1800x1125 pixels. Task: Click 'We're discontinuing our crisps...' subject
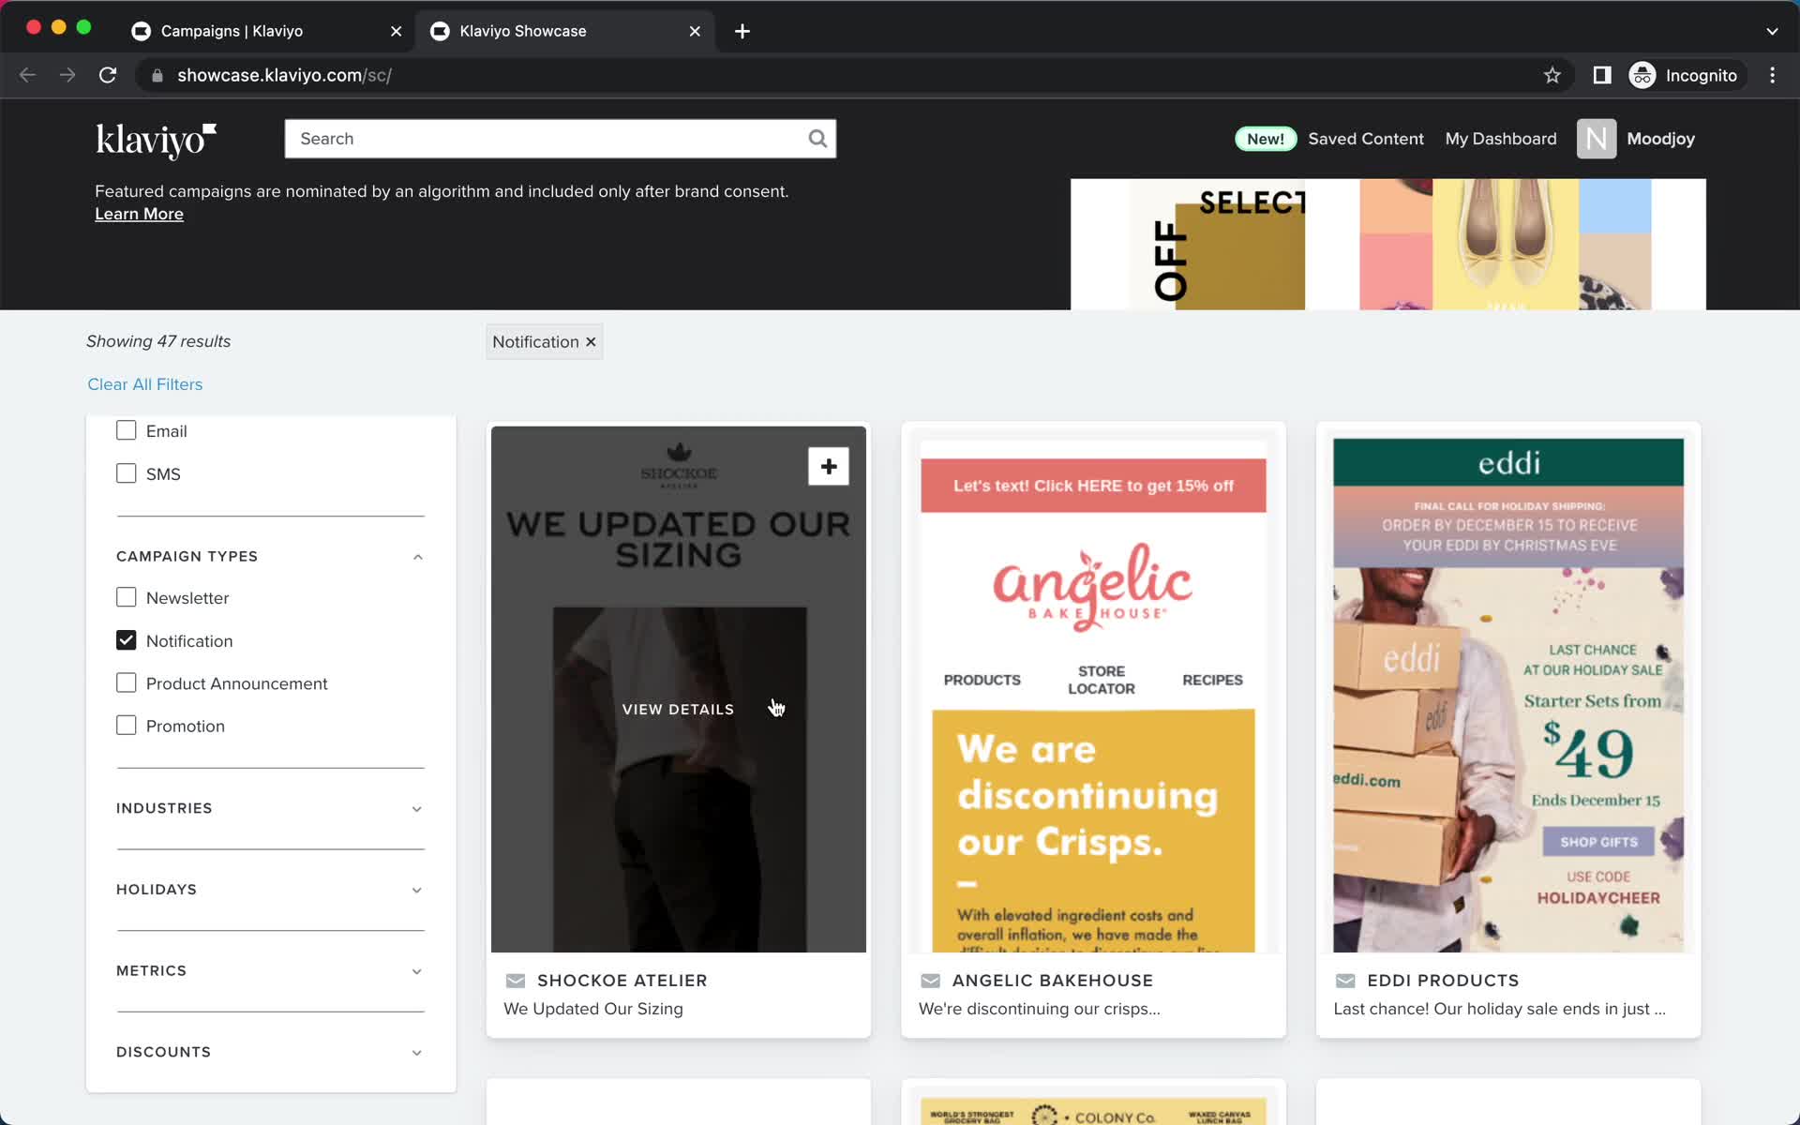pyautogui.click(x=1039, y=1009)
